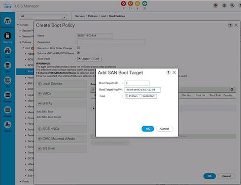The image size is (241, 185).
Task: Open help in Create Boot Policy dialog
Action: click(x=230, y=25)
